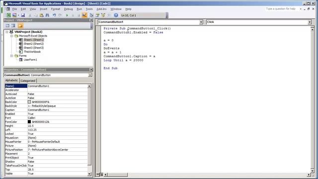The image size is (318, 179).
Task: Select Sheet2 (Sheet2) in project tree
Action: coord(34,44)
